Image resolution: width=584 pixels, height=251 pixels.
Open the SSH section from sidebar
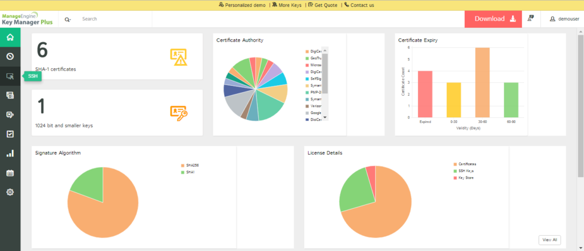click(10, 76)
